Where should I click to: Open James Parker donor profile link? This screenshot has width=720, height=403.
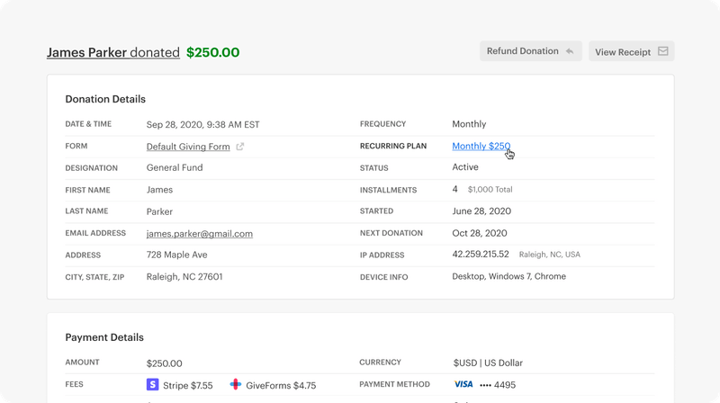coord(87,52)
